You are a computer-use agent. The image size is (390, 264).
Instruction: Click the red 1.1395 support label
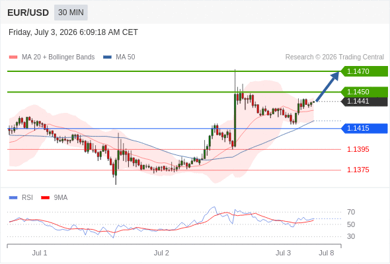click(x=358, y=150)
